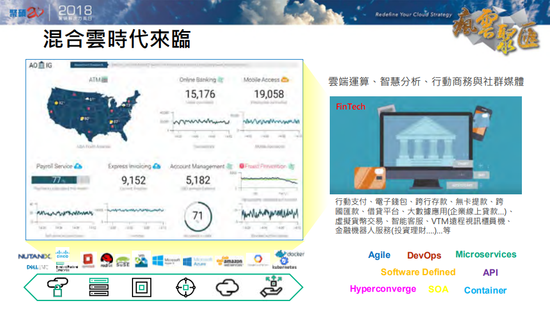Screen dimensions: 550x309
Task: Click the Microsoft Hyper-V Windows logo
Action: [x=166, y=261]
